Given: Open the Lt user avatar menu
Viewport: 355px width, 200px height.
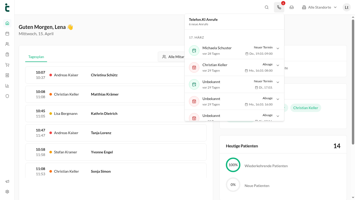Looking at the screenshot, I should (x=347, y=7).
